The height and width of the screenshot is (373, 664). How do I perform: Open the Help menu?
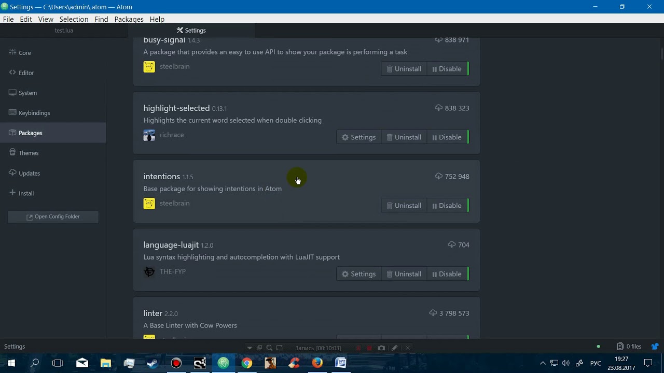coord(157,19)
